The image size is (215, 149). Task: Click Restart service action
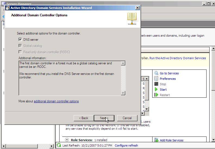click(x=165, y=95)
